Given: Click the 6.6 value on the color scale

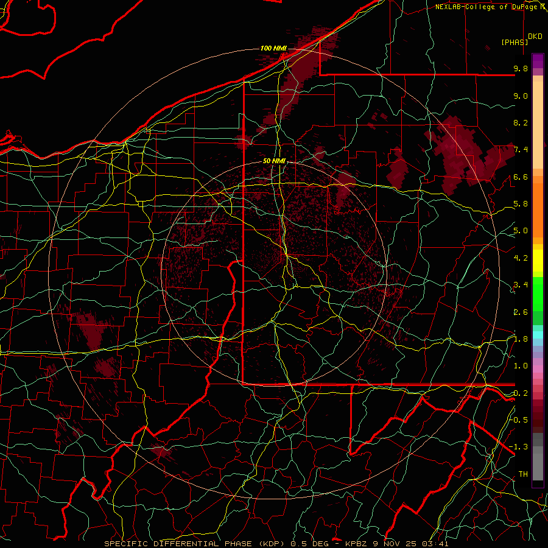Looking at the screenshot, I should pos(521,177).
